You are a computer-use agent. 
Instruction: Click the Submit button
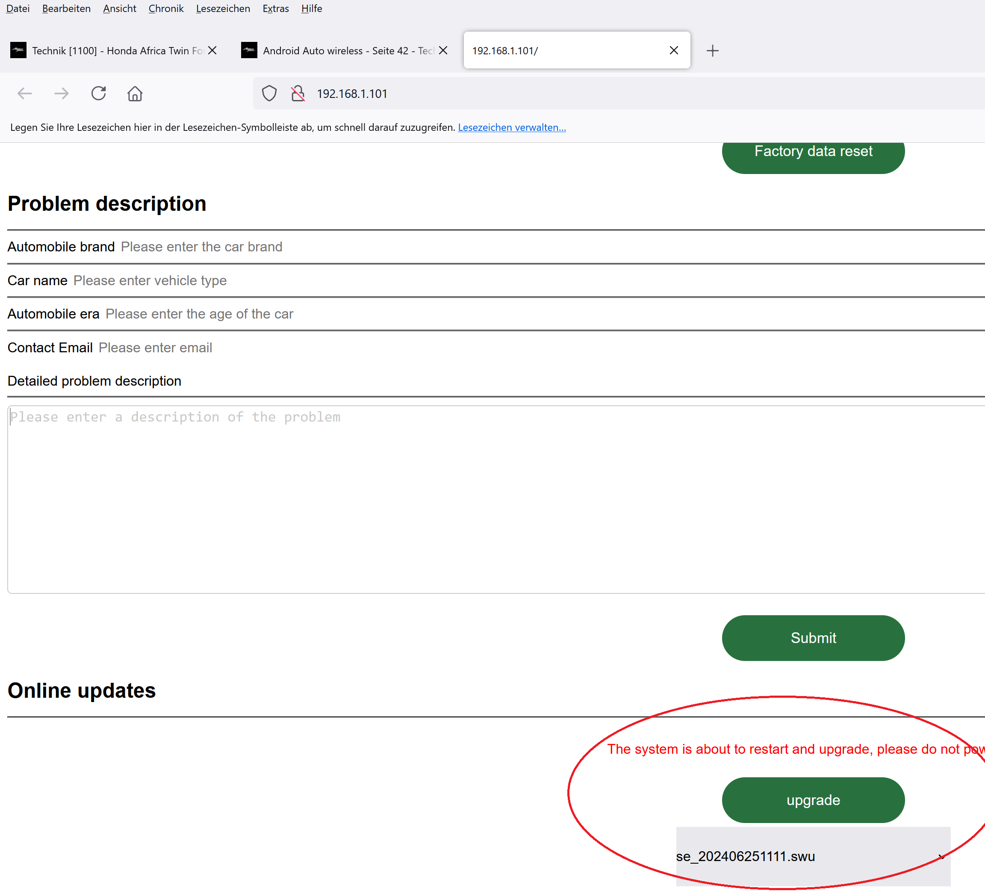pyautogui.click(x=813, y=637)
